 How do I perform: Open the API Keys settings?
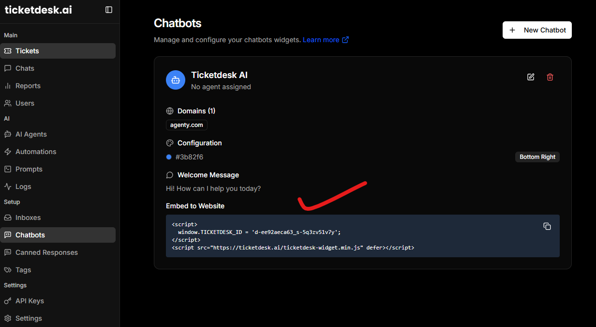tap(30, 301)
